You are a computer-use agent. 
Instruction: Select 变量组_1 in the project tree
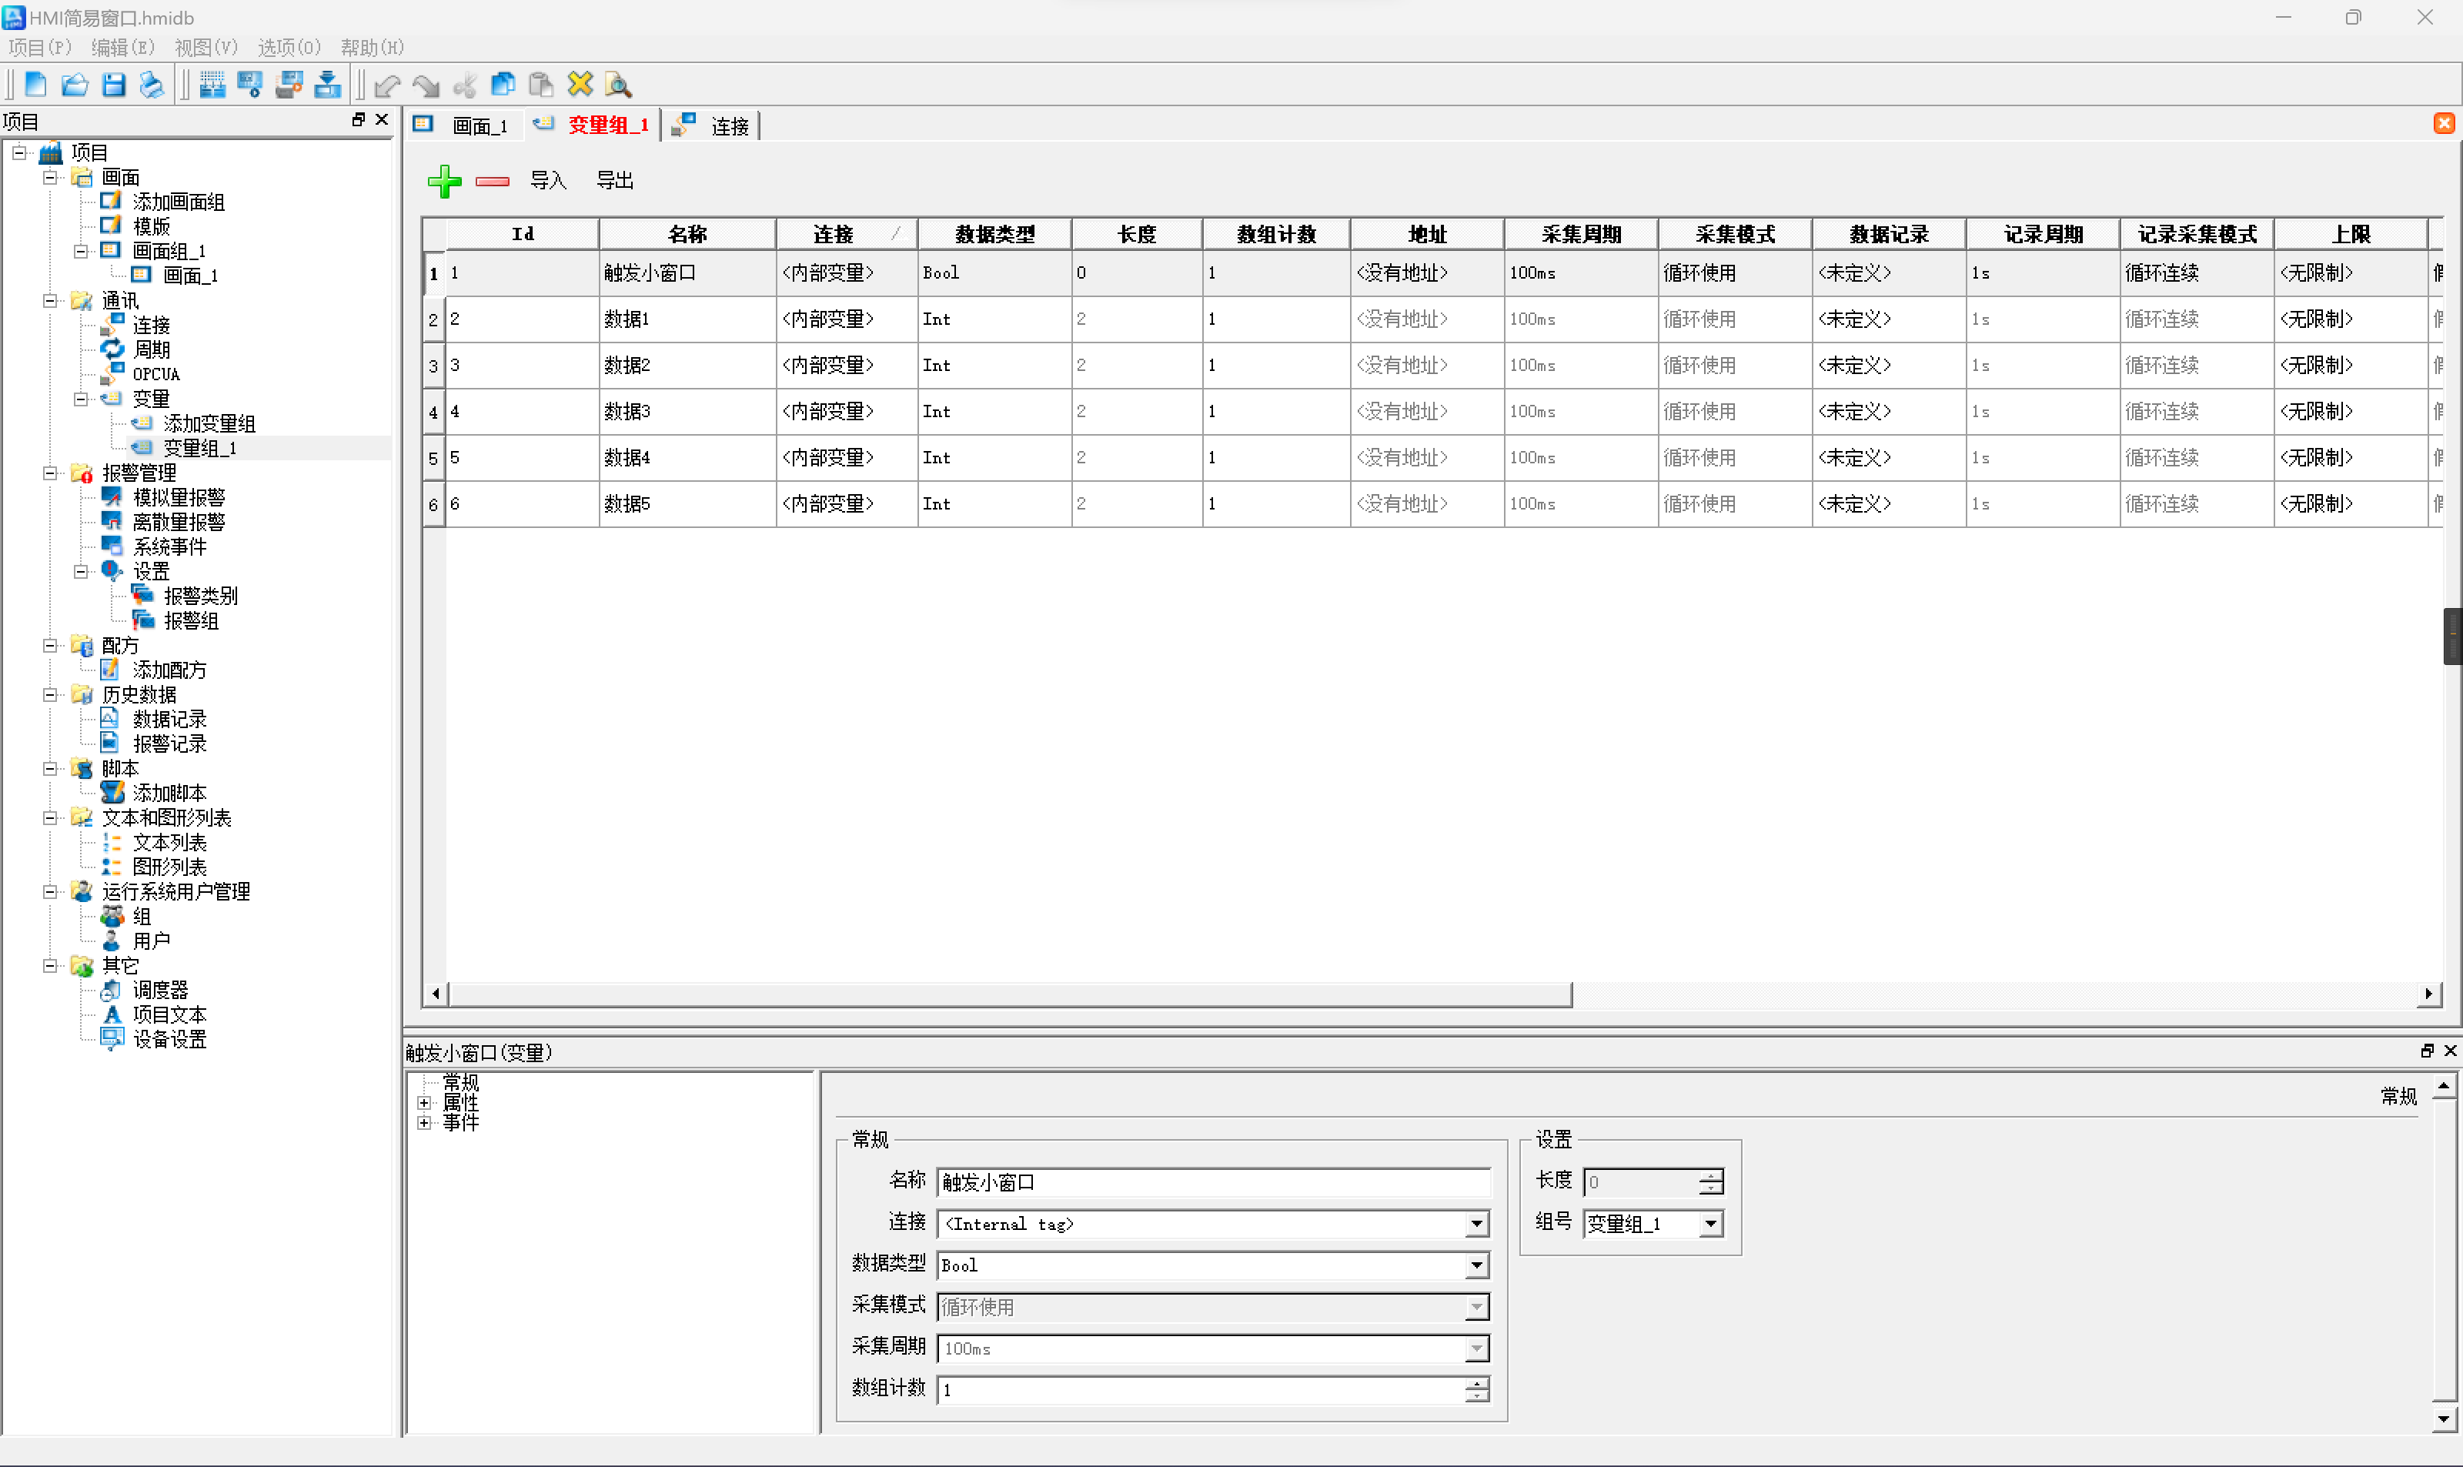click(x=199, y=449)
